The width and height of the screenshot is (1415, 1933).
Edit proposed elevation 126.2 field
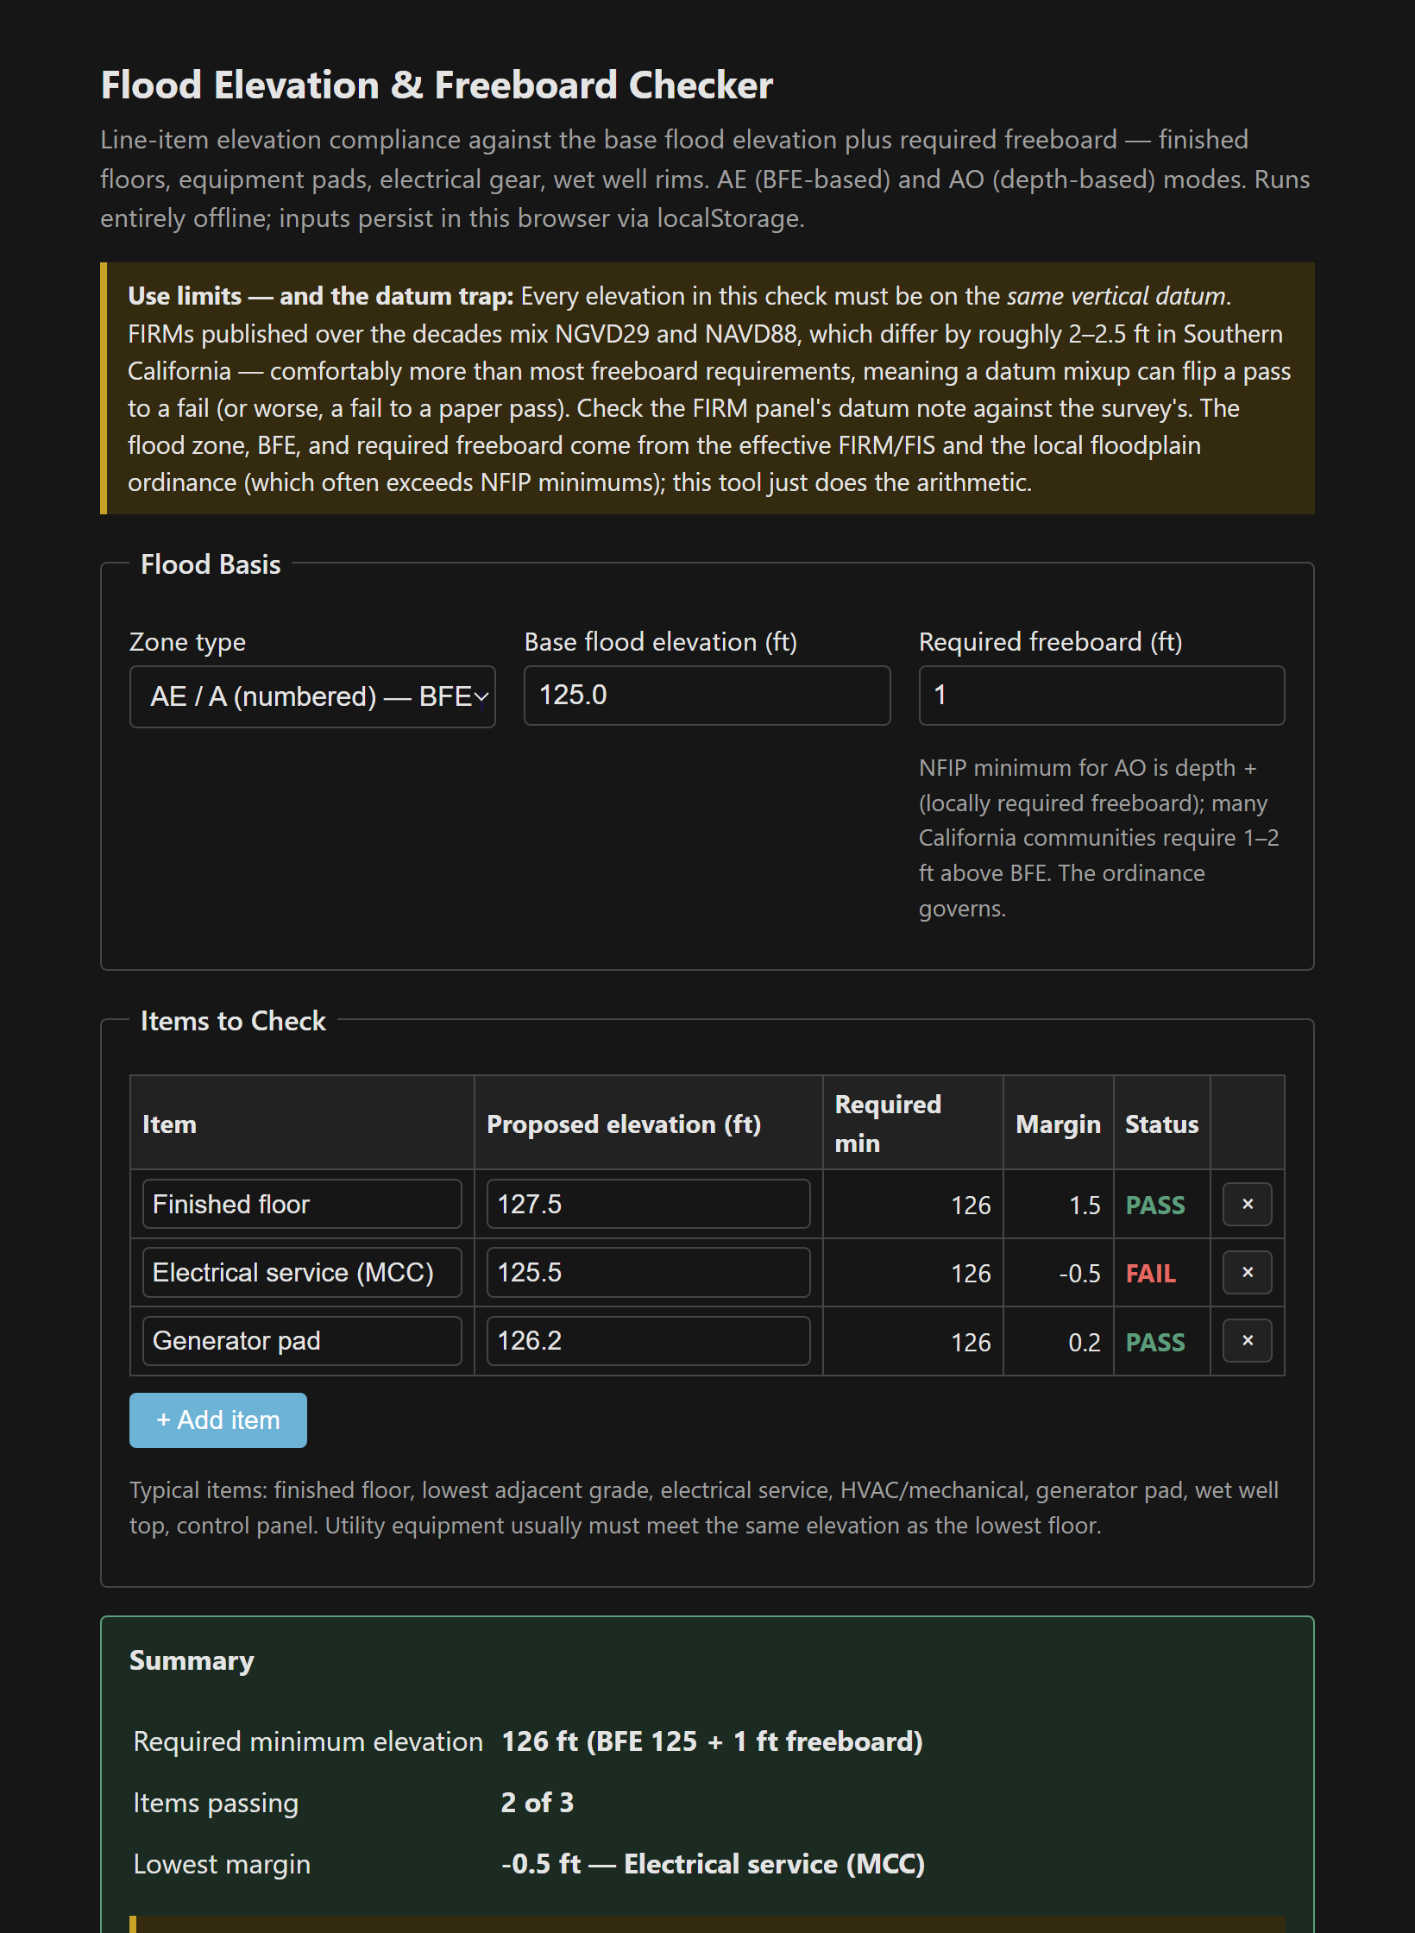pos(648,1340)
